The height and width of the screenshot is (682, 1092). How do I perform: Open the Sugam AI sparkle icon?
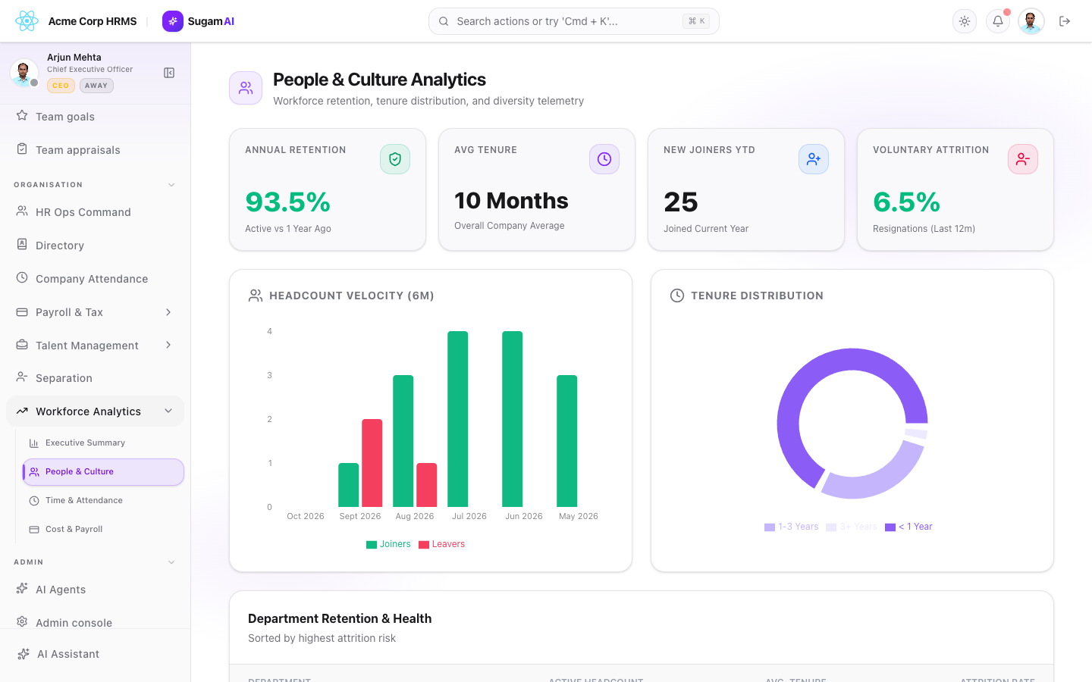[x=173, y=21]
